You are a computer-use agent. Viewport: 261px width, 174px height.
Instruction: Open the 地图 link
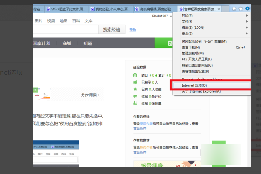click(x=64, y=21)
